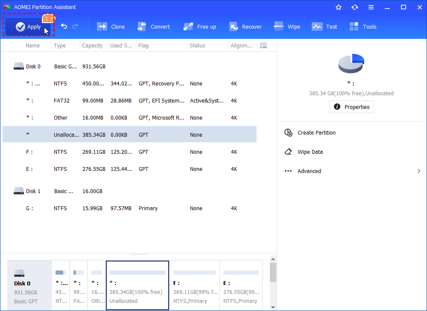The width and height of the screenshot is (427, 311).
Task: Open the Convert menu
Action: pos(154,26)
